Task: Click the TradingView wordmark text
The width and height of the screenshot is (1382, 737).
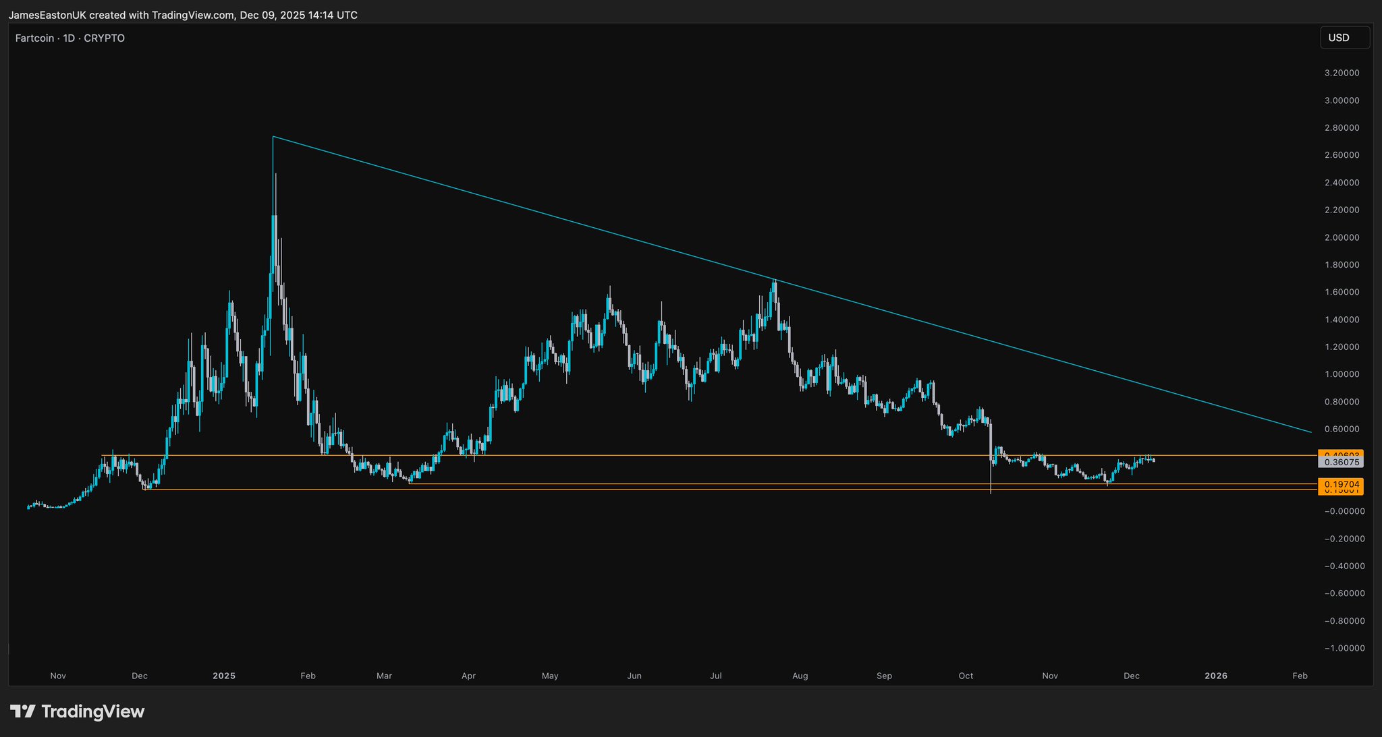Action: [x=93, y=711]
